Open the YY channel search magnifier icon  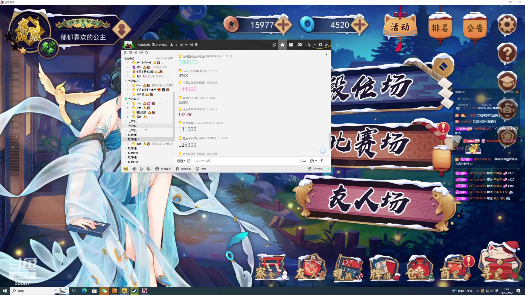pos(147,53)
